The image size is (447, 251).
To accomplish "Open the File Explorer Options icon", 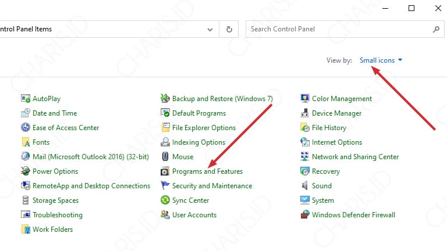I will click(165, 128).
